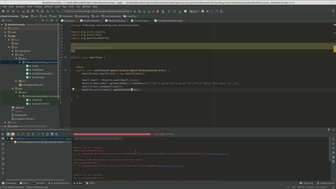Toggle show passed tests green button
Image resolution: width=336 pixels, height=189 pixels.
[x=8, y=134]
